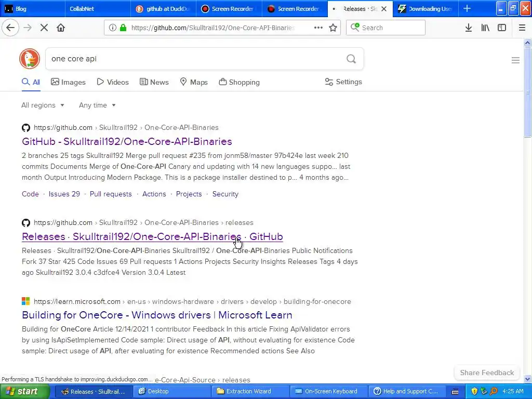Click the DuckDuckGo search query field
This screenshot has height=399, width=532.
(x=195, y=59)
